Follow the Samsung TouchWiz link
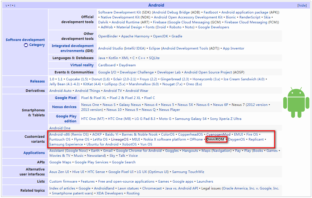 click(x=188, y=172)
